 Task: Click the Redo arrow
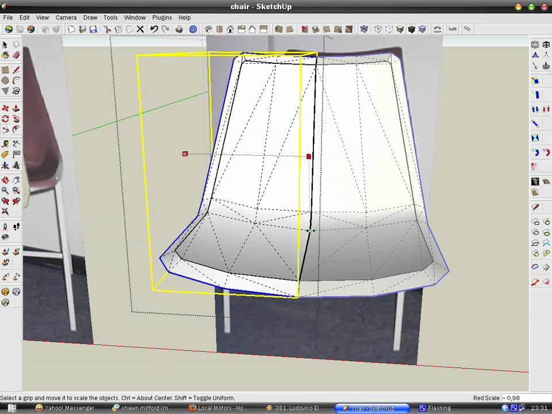[x=165, y=29]
